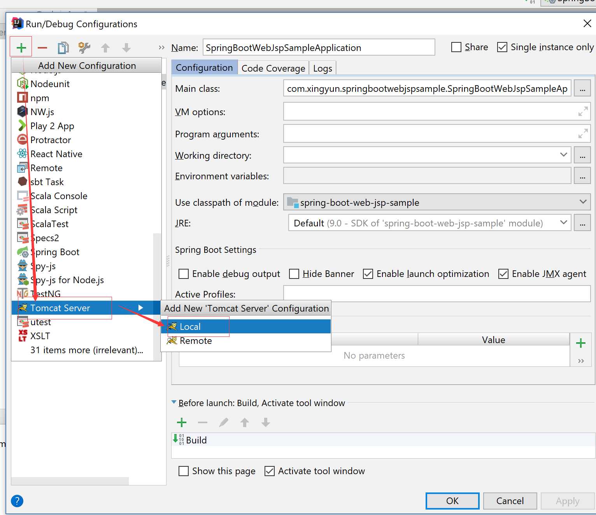This screenshot has height=515, width=596.
Task: Choose Spring Boot configuration type
Action: (86, 252)
